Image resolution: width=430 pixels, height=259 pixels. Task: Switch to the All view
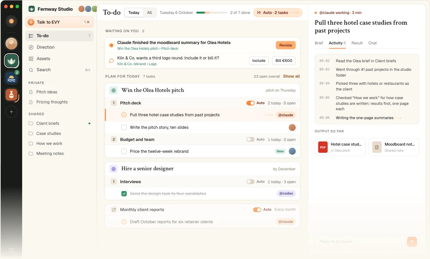(x=150, y=13)
